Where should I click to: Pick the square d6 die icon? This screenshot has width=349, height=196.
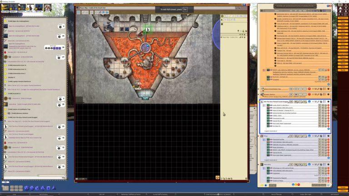click(x=48, y=188)
